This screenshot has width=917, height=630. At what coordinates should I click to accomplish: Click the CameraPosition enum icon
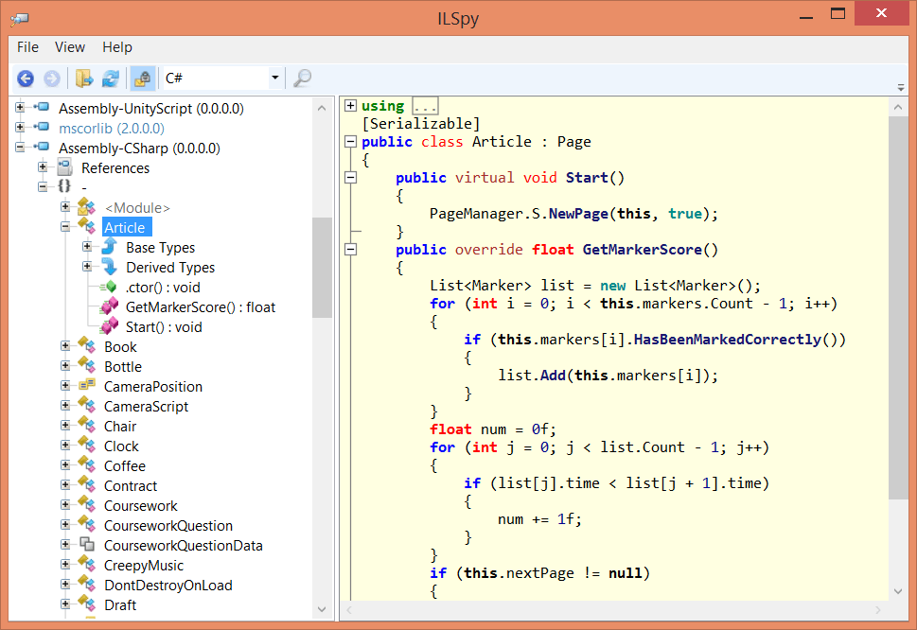pos(87,385)
